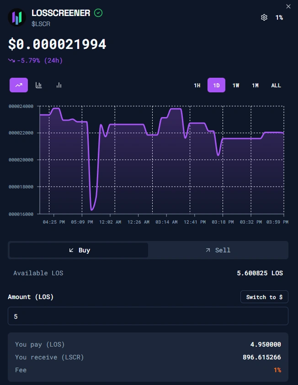298x385 pixels.
Task: Click the chart's lowest dip point
Action: pos(92,210)
